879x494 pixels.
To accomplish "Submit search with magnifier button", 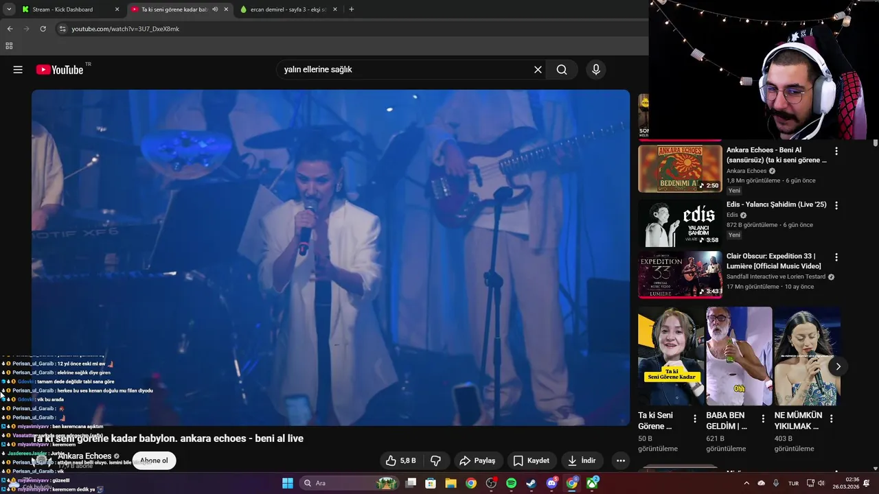I will (562, 69).
